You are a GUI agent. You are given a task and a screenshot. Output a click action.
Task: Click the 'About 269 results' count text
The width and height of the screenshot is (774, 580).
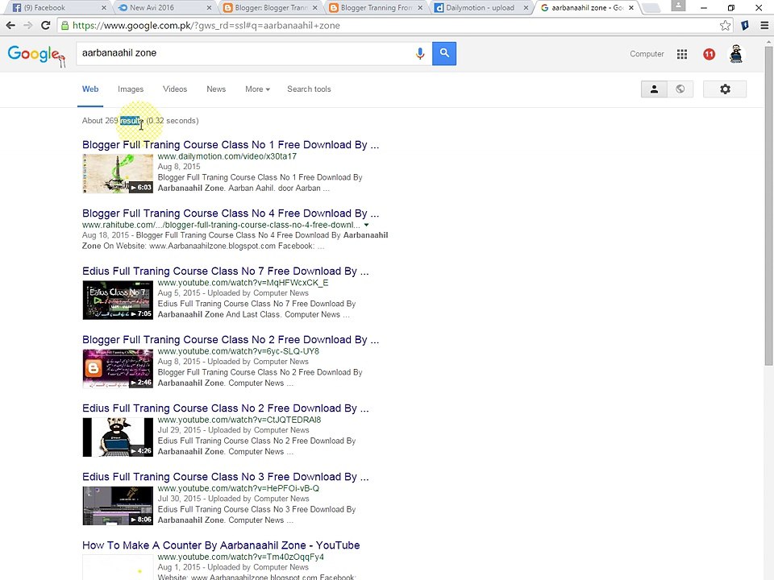(x=113, y=121)
